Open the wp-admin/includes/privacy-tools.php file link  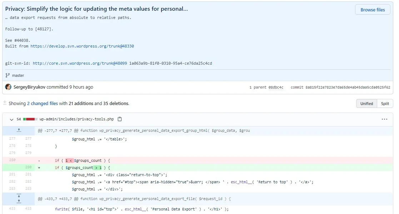pyautogui.click(x=76, y=119)
